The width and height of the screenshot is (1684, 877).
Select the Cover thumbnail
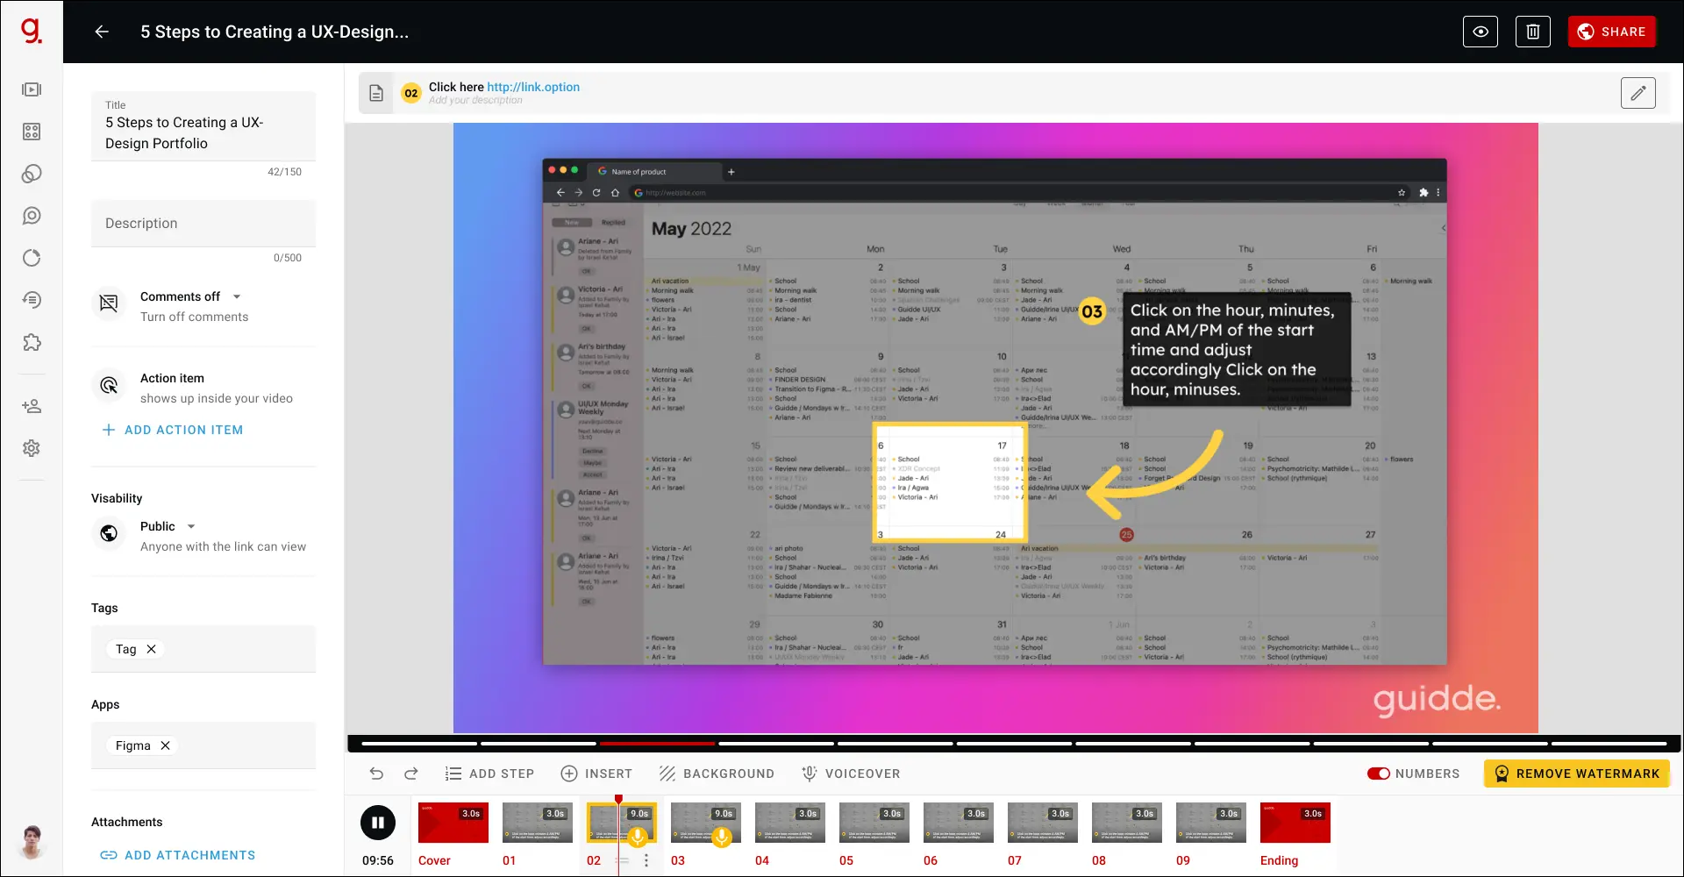click(x=453, y=823)
